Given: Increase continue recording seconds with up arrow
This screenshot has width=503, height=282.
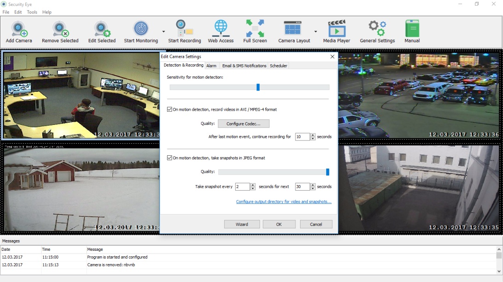Looking at the screenshot, I should pyautogui.click(x=313, y=135).
